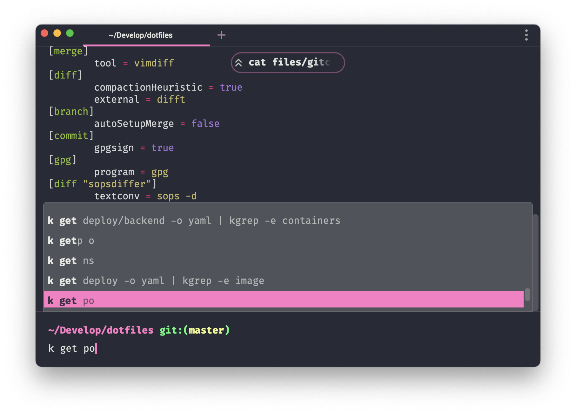The width and height of the screenshot is (576, 414).
Task: Minimize window with yellow button
Action: tap(57, 33)
